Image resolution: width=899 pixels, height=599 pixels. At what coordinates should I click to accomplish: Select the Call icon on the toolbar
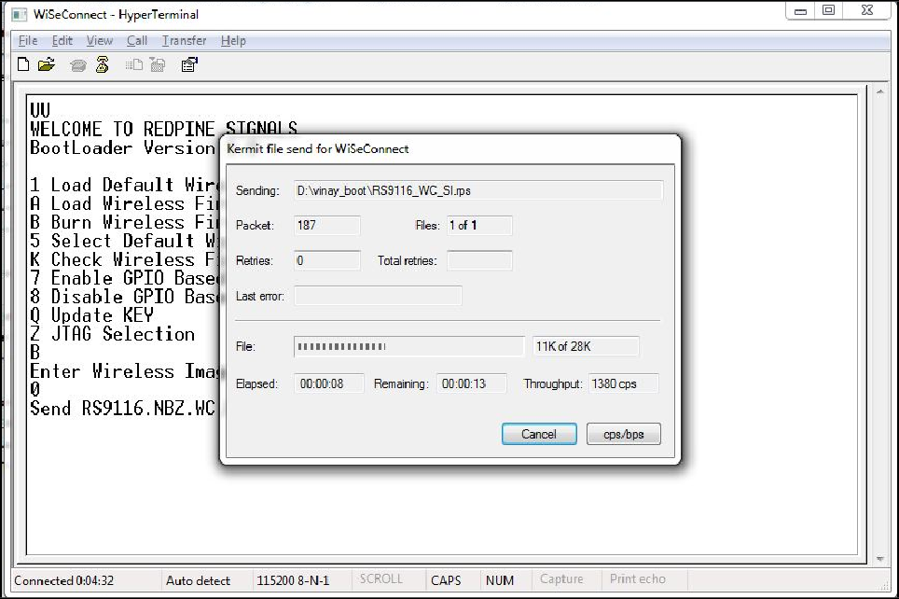pos(77,64)
